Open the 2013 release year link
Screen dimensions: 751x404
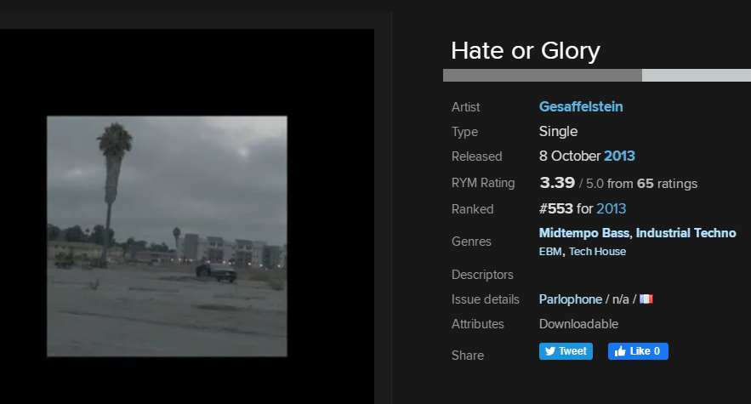pyautogui.click(x=619, y=156)
